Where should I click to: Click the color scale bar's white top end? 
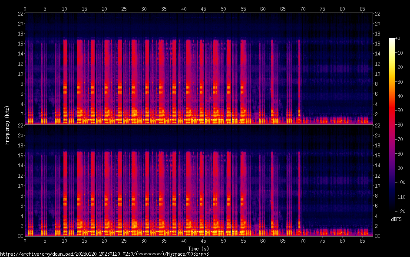coord(392,40)
